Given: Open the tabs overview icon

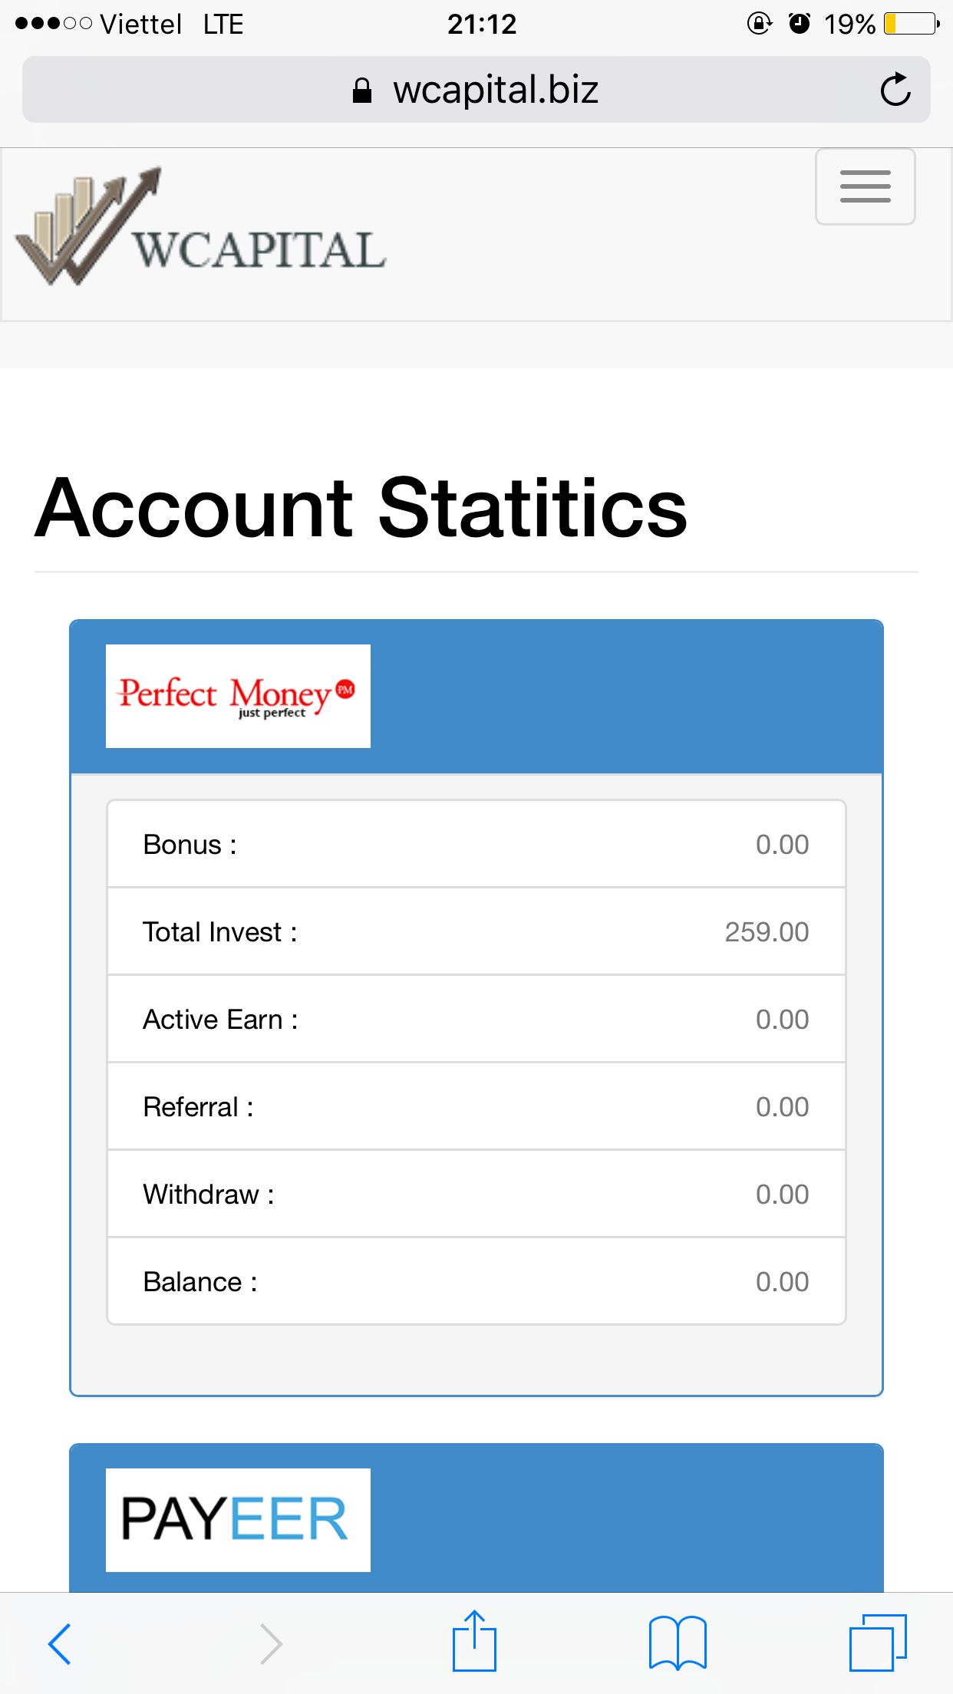Looking at the screenshot, I should click(x=878, y=1643).
